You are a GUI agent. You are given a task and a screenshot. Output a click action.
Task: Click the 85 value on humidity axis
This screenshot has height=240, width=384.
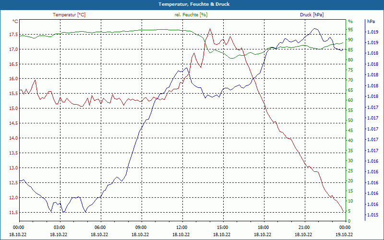pyautogui.click(x=350, y=50)
